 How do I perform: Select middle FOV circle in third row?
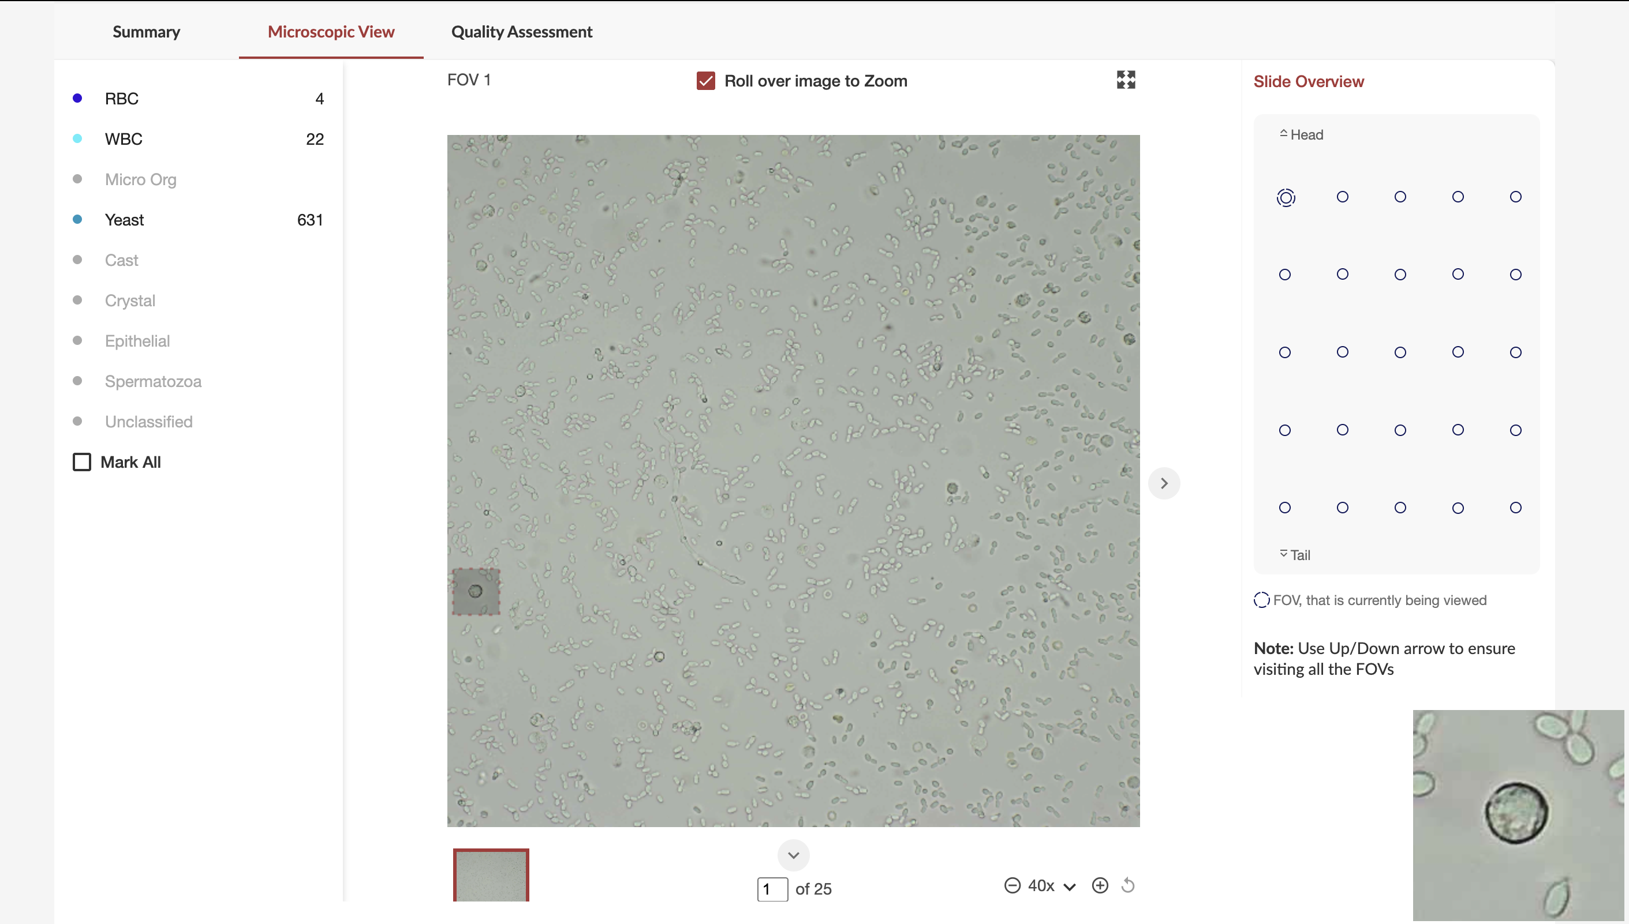[1400, 352]
